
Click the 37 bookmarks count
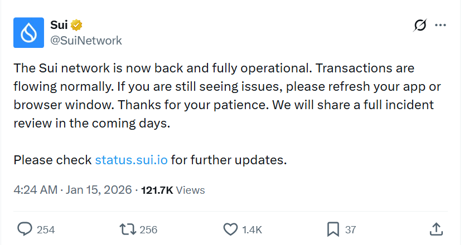click(350, 229)
